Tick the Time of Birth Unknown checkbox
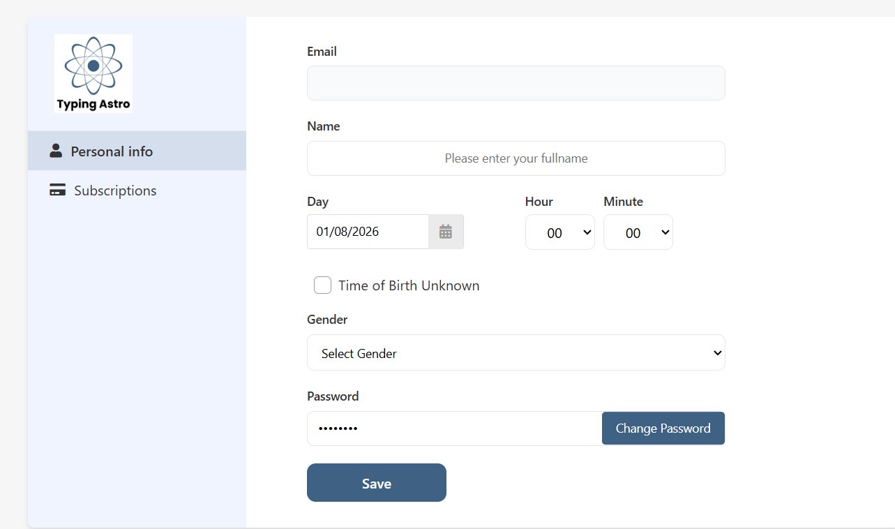Image resolution: width=895 pixels, height=529 pixels. pyautogui.click(x=322, y=285)
